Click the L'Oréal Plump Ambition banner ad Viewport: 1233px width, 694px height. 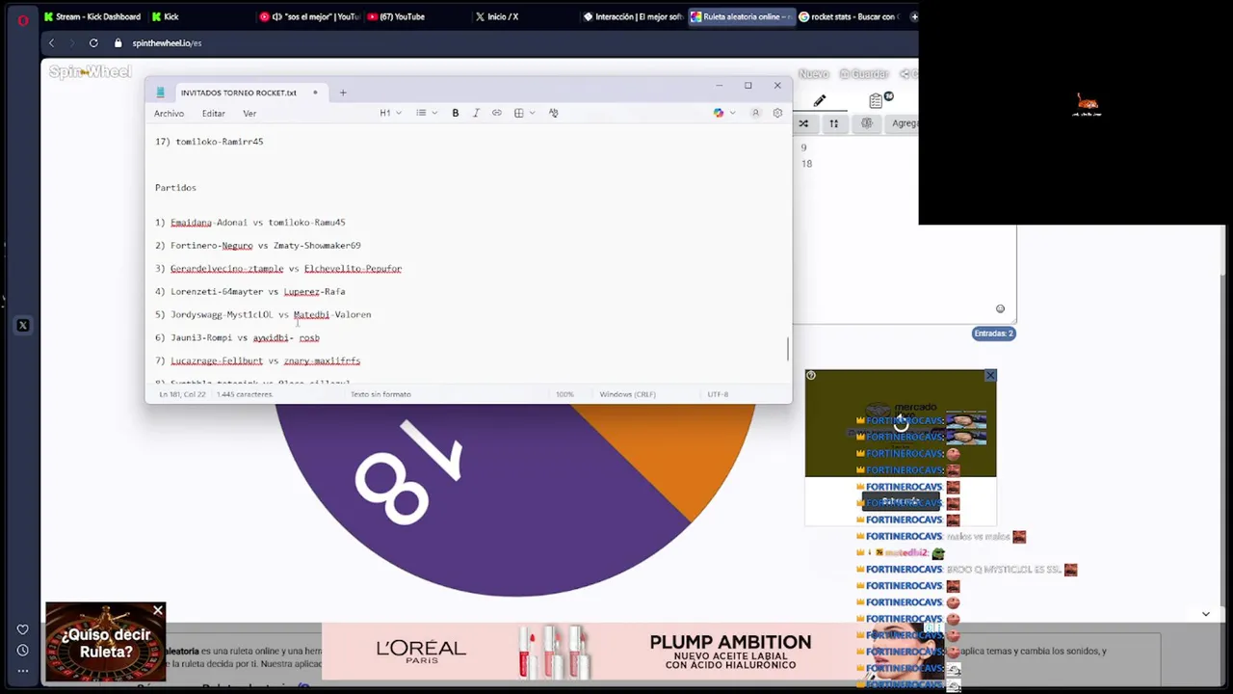[x=590, y=653]
